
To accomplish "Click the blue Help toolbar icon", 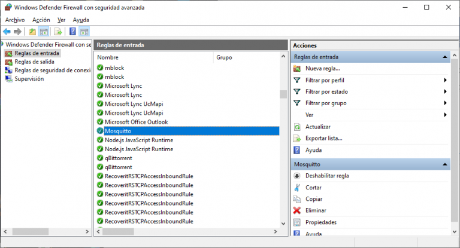I will click(72, 32).
